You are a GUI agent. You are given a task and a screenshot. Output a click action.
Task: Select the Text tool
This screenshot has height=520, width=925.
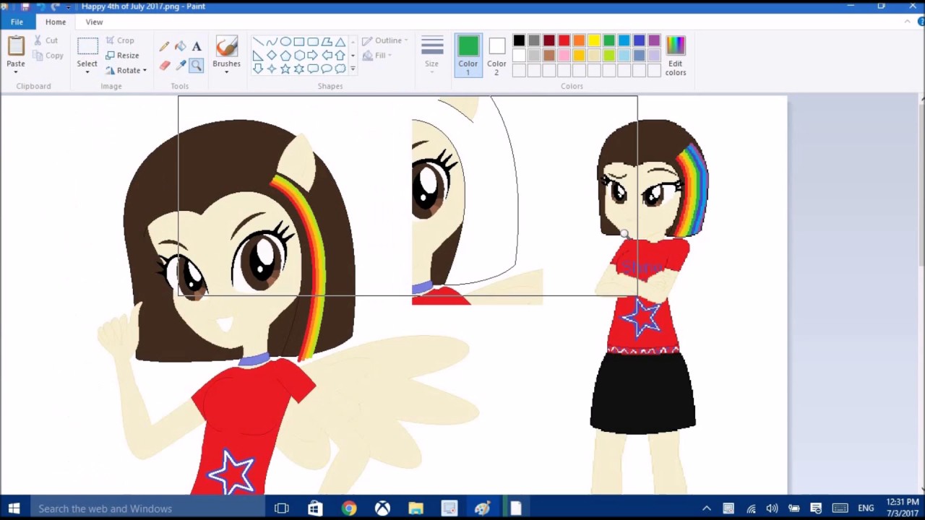pos(197,46)
